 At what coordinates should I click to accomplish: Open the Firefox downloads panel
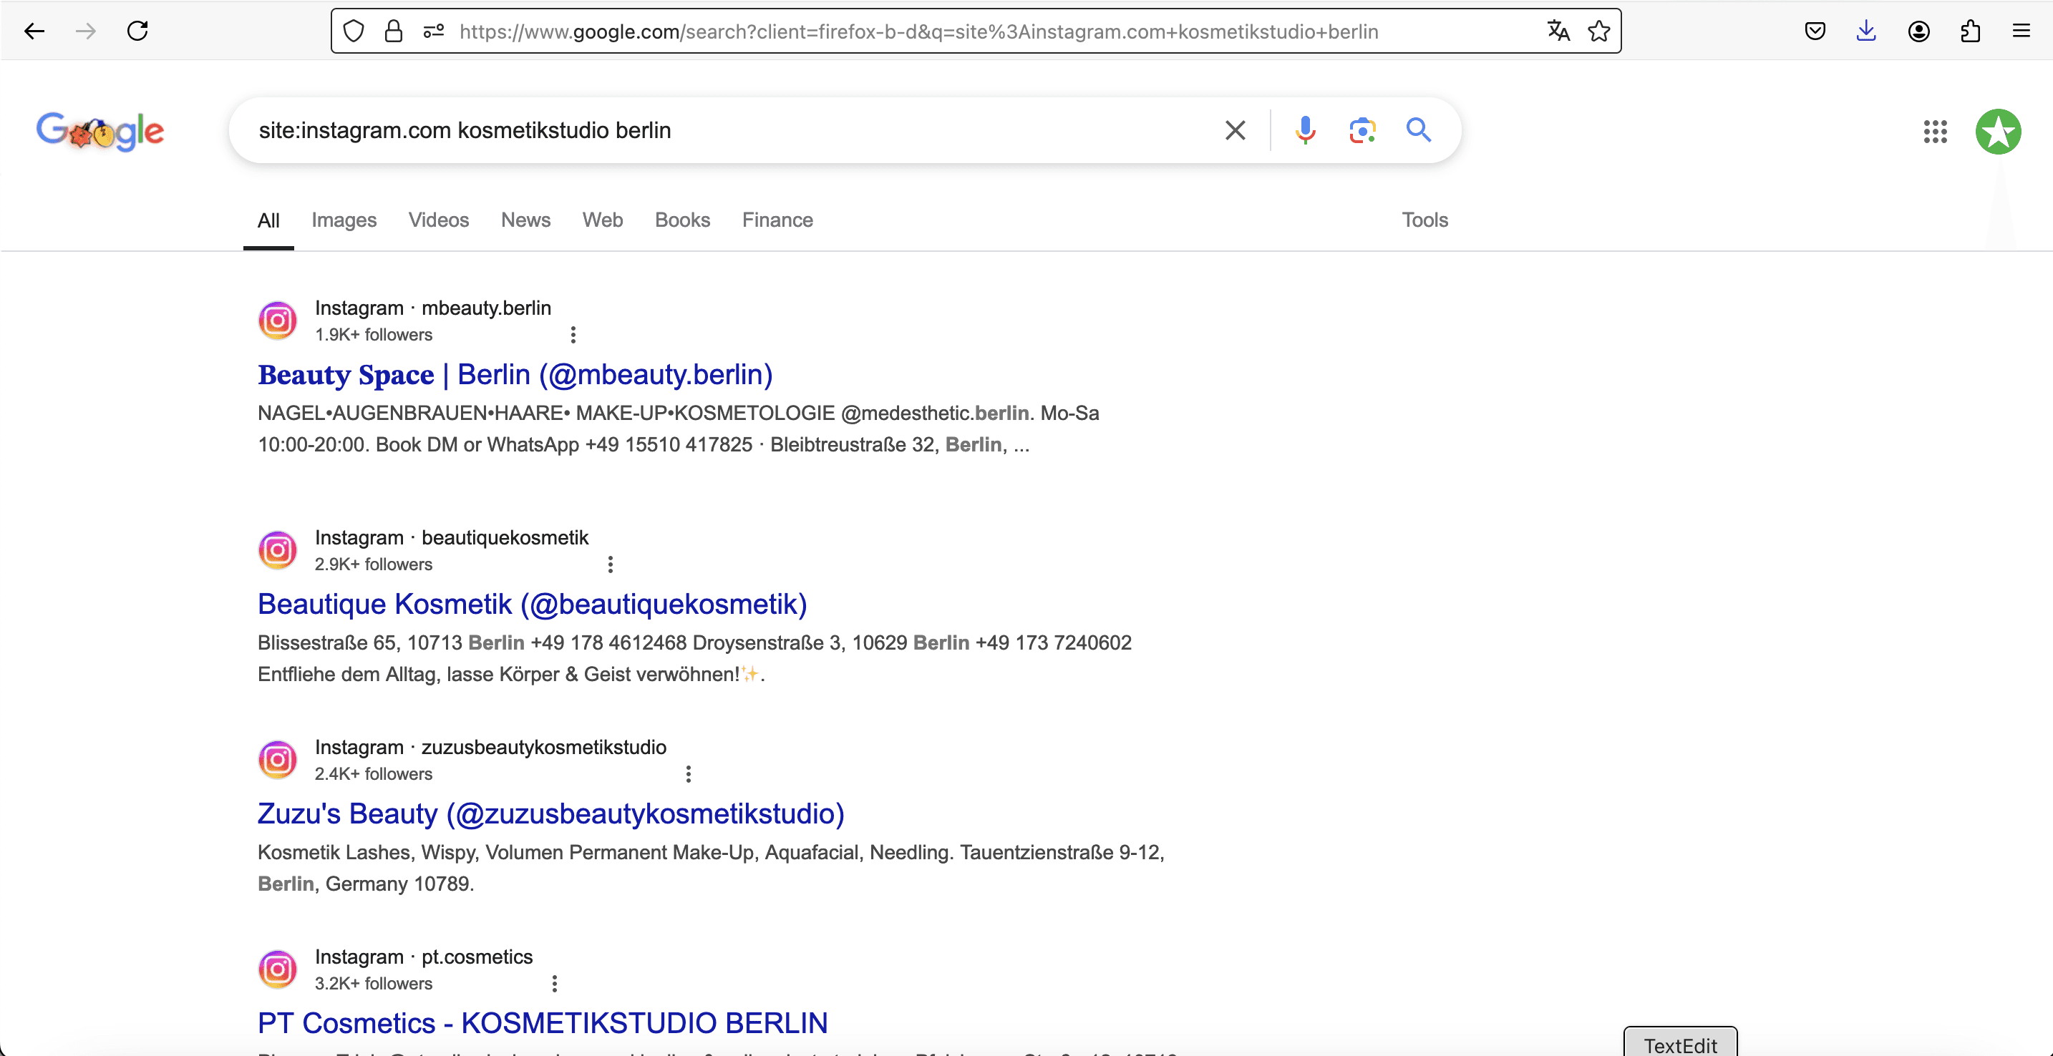click(1865, 31)
